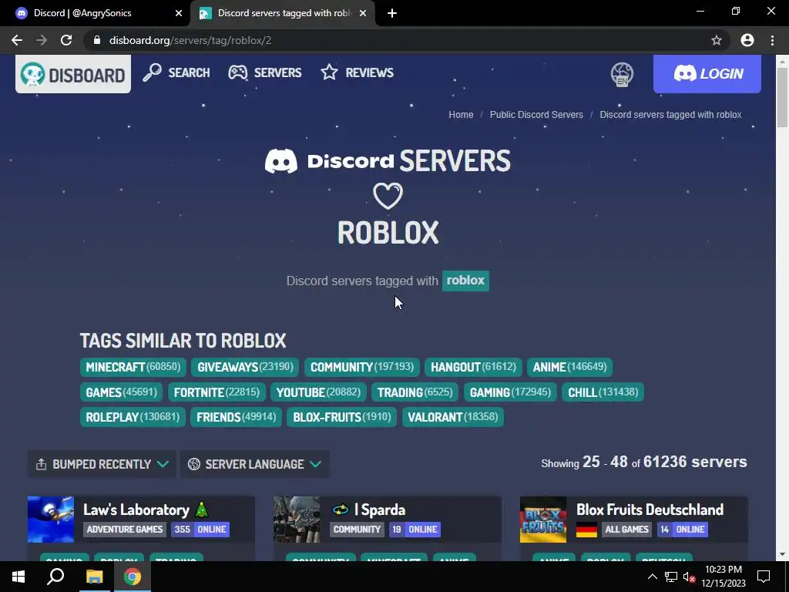Open a new browser tab
The width and height of the screenshot is (789, 592).
click(392, 13)
